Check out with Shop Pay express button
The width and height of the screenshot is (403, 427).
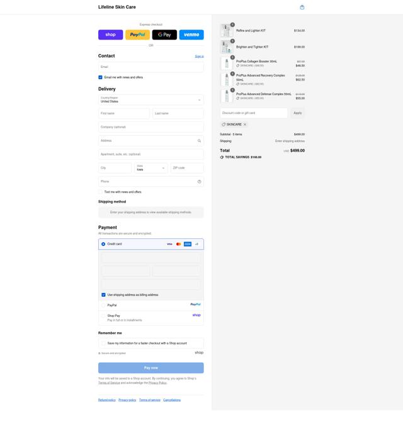[110, 35]
